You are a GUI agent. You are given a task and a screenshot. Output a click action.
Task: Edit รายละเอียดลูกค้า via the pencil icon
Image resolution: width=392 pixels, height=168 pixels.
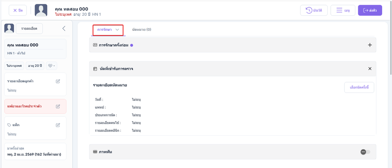pyautogui.click(x=58, y=81)
